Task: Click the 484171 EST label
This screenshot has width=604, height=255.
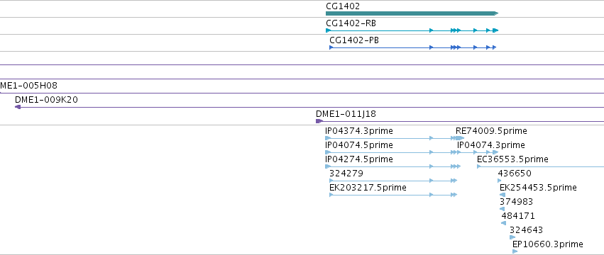Action: point(518,216)
